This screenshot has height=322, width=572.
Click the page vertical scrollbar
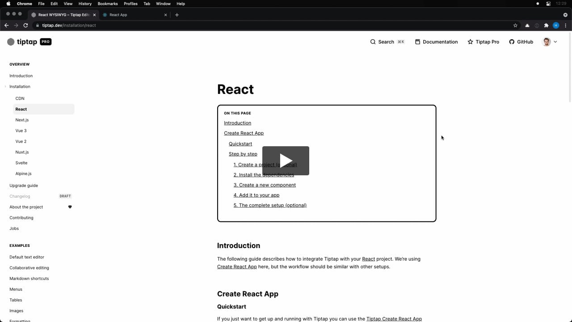tap(569, 67)
